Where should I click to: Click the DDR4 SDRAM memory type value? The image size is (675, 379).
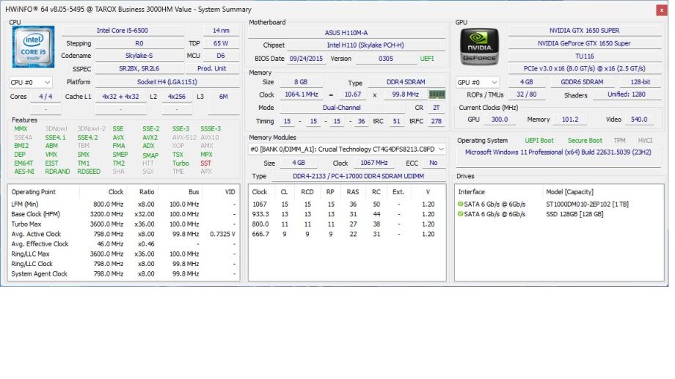pos(406,81)
